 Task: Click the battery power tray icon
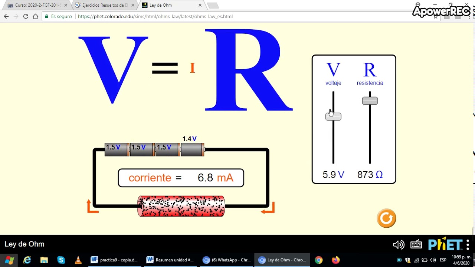[425, 260]
